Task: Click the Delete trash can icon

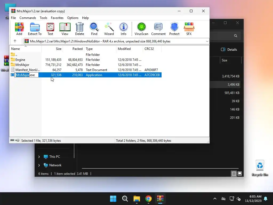Action: coord(79,29)
